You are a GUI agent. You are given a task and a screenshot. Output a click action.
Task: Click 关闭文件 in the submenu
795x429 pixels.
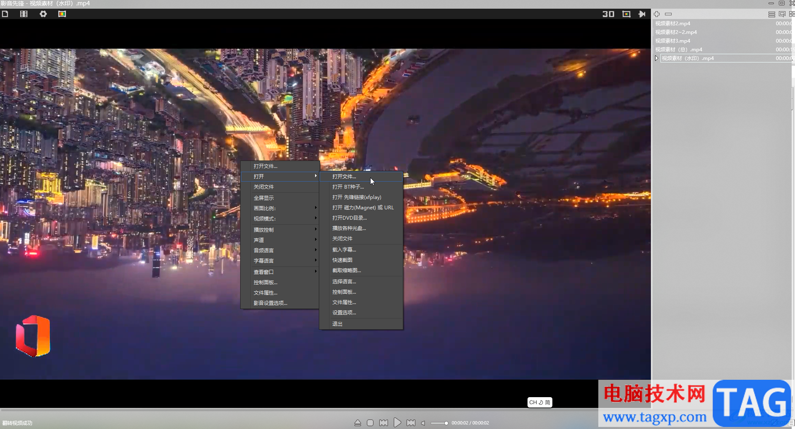(x=361, y=238)
